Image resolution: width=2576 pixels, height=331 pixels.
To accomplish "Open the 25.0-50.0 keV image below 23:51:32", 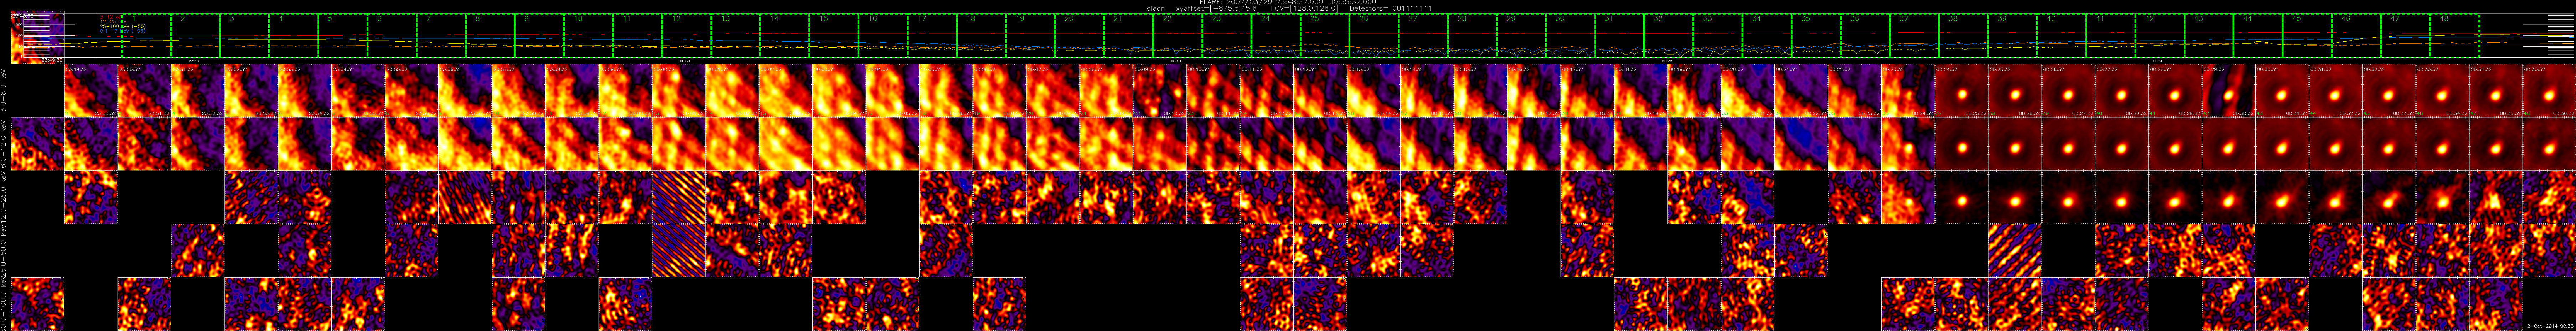I will coord(198,251).
